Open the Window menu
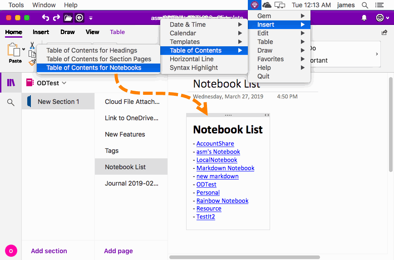Viewport: 394px width, 260px height. (44, 5)
